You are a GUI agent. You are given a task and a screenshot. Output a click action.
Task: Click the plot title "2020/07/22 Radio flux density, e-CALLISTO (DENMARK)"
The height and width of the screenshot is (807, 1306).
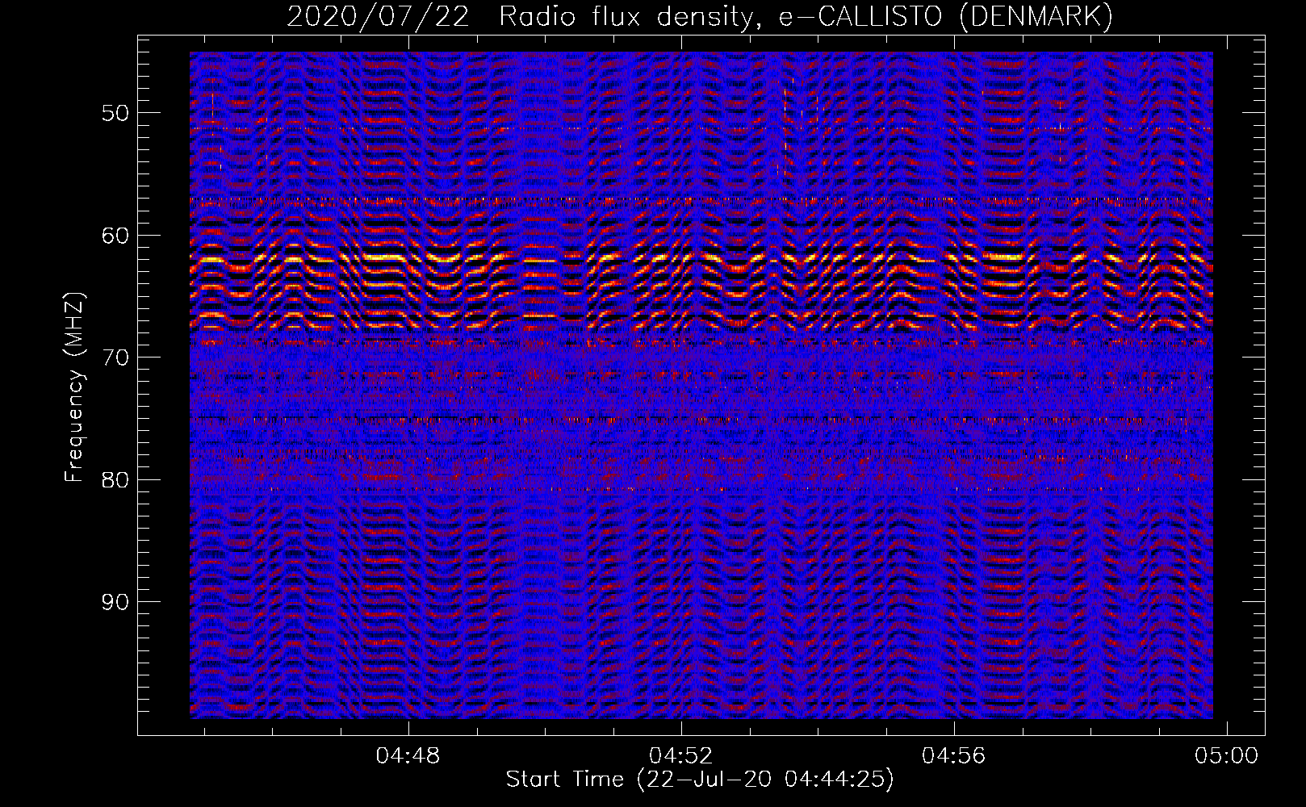(700, 17)
